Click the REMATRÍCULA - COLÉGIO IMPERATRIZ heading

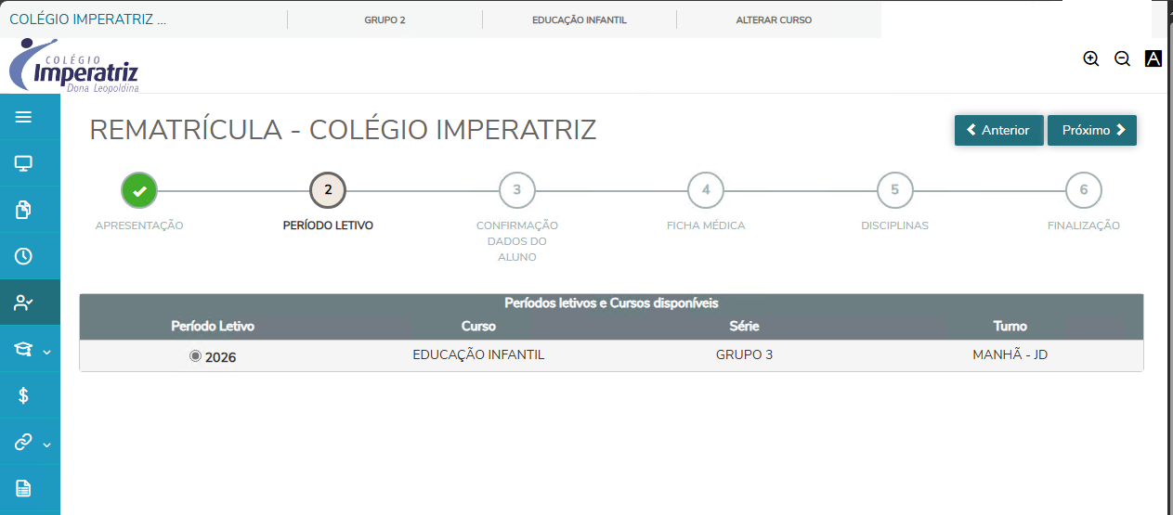click(x=343, y=130)
